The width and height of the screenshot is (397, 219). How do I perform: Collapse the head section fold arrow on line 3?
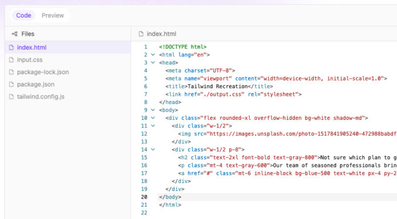click(153, 62)
